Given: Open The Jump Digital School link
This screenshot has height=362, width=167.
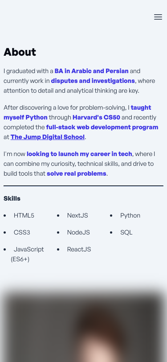Looking at the screenshot, I should (x=48, y=137).
